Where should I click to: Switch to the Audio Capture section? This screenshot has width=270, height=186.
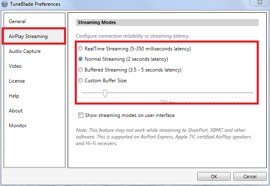coord(25,51)
